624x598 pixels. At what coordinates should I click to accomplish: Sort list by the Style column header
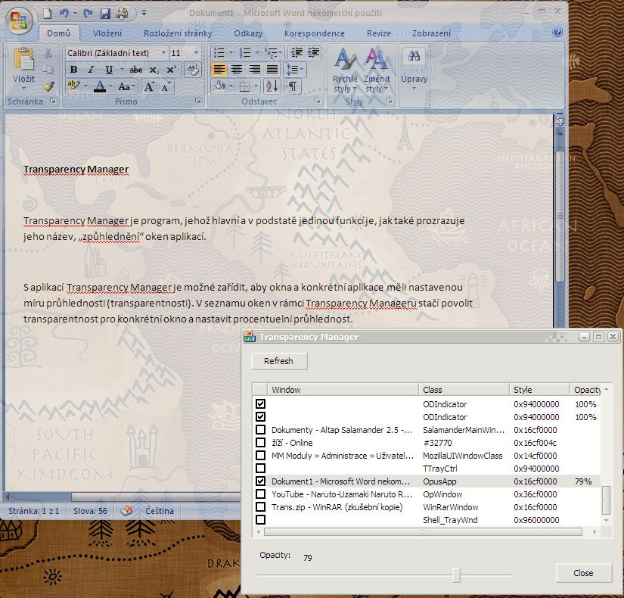[x=539, y=390]
